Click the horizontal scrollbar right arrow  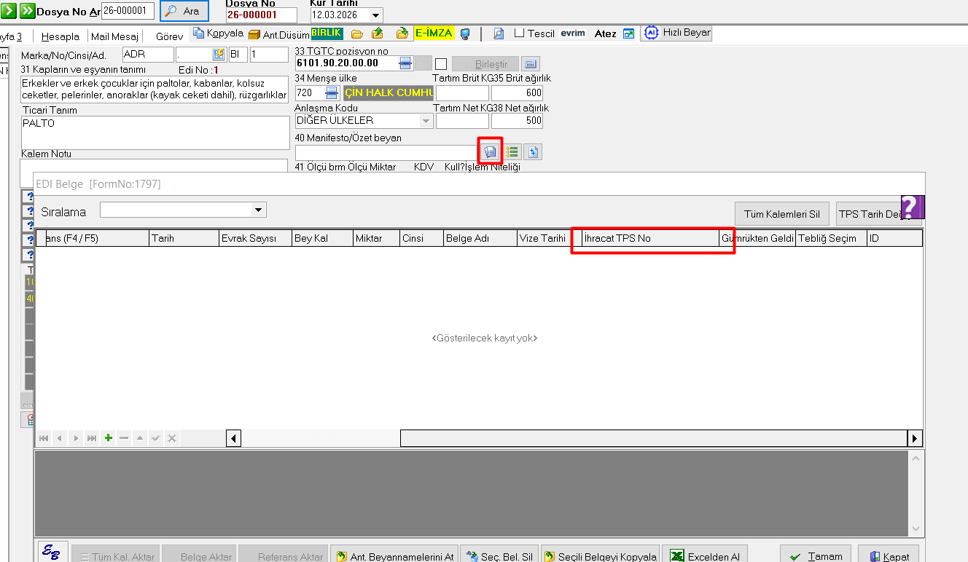tap(915, 438)
